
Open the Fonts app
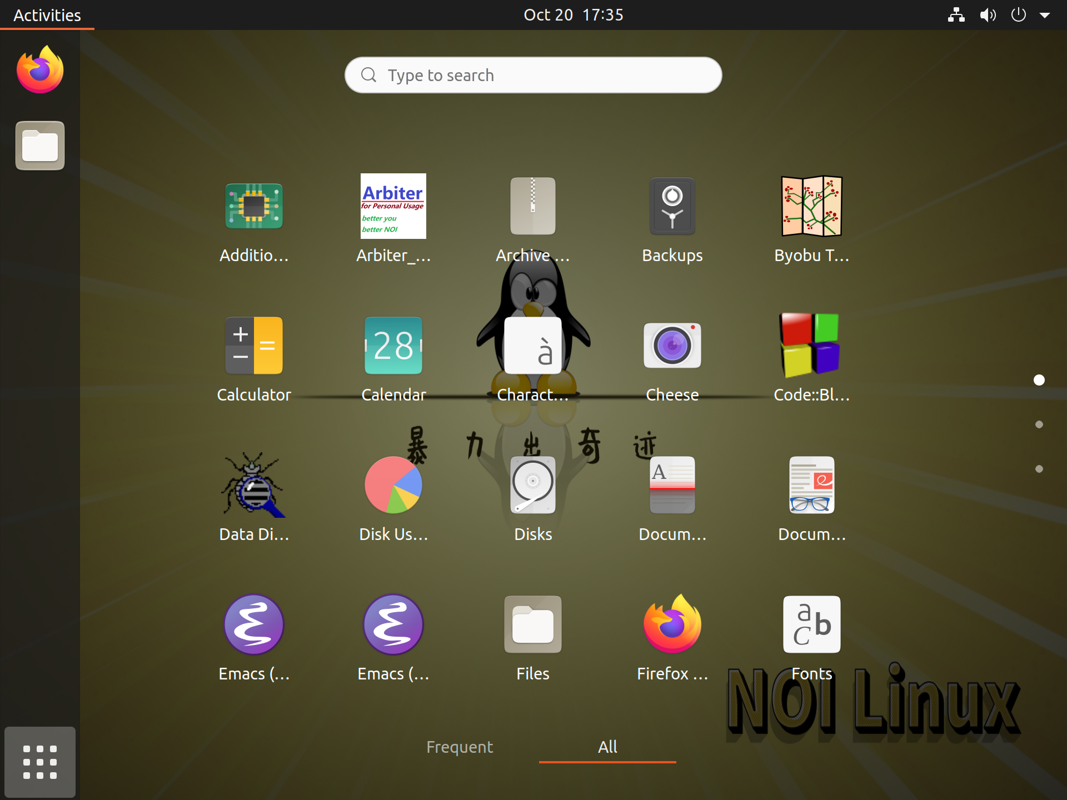coord(812,624)
